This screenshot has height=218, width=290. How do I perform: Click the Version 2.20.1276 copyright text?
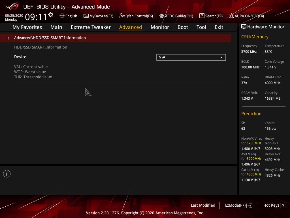(145, 213)
